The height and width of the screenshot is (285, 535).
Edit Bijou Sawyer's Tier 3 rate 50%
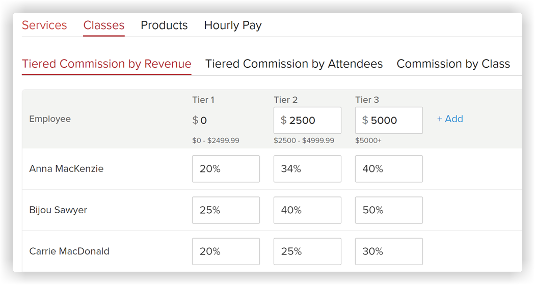tap(389, 210)
